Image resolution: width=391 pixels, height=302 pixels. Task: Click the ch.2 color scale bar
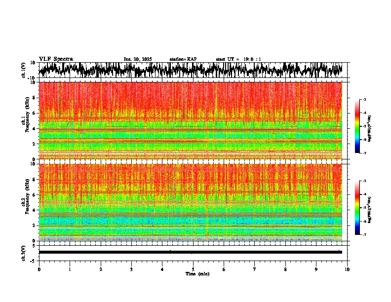point(357,208)
